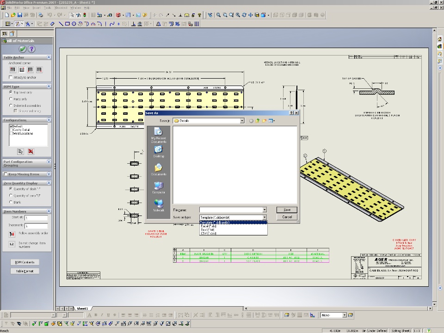Select Parts only BOM type
Screen dimensions: 444x333
pos(11,99)
